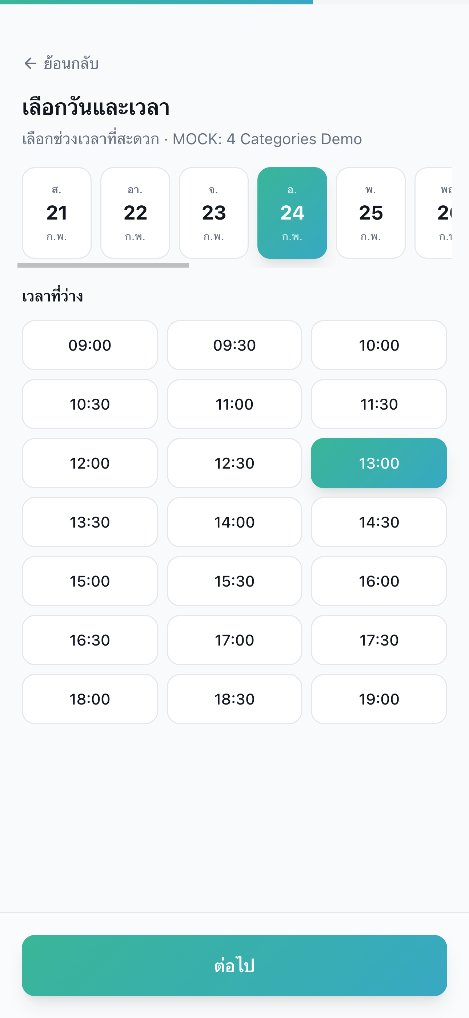Select the 15:30 time slot
Viewport: 469px width, 1018px height.
click(234, 581)
